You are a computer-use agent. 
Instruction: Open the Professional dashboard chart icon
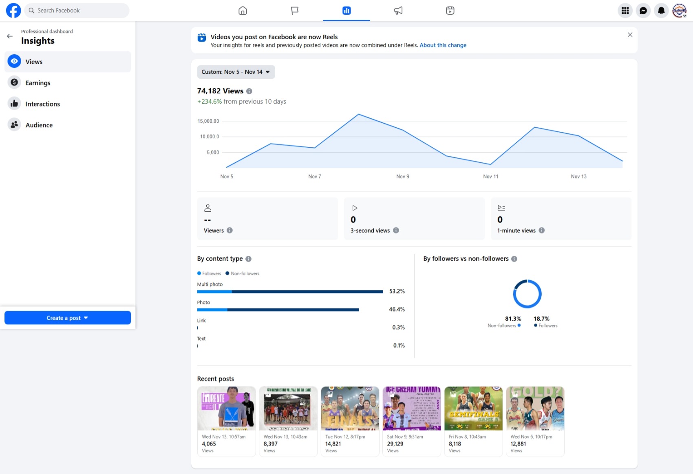coord(346,11)
